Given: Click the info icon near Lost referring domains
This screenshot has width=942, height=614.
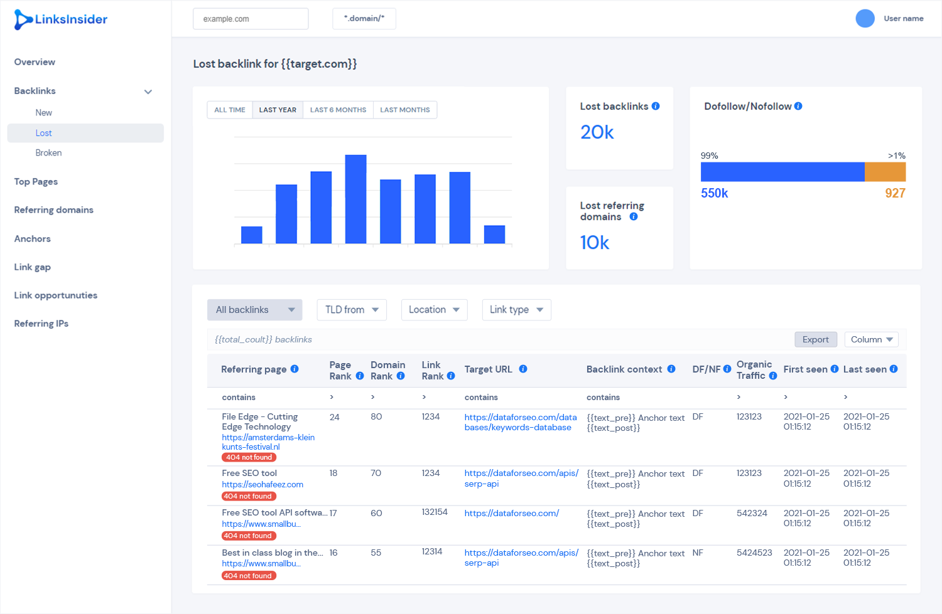Looking at the screenshot, I should 634,216.
